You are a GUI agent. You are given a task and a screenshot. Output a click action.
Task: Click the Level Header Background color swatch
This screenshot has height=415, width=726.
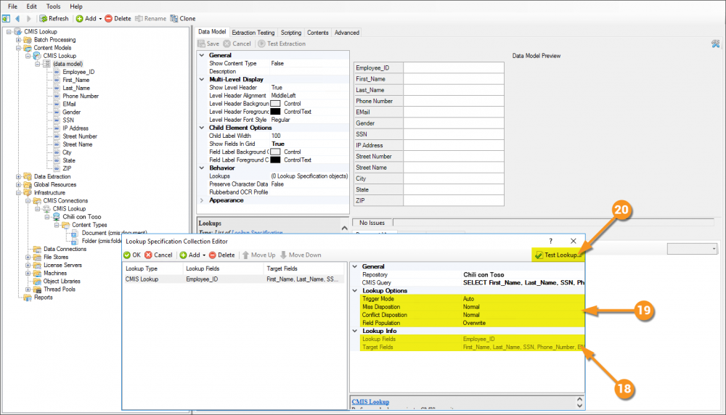[275, 104]
